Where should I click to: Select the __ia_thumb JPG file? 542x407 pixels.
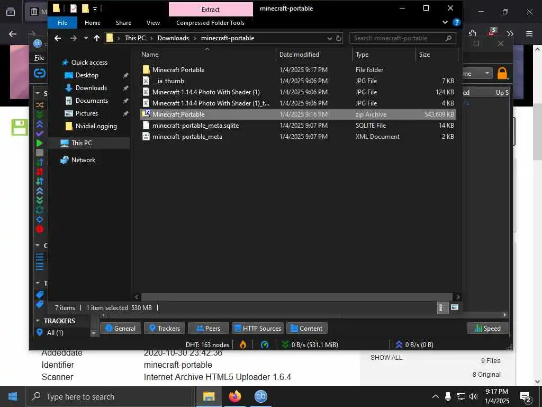click(168, 81)
